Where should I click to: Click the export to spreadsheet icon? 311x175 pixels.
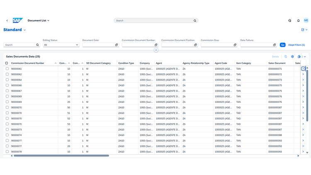pos(299,56)
